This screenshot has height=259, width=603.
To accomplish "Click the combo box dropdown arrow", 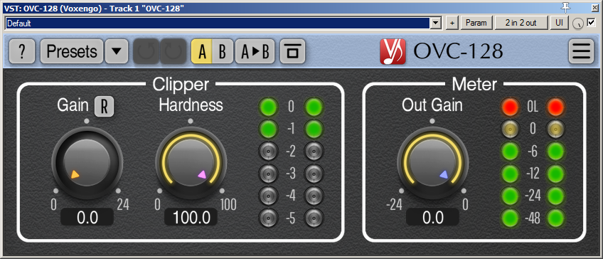I will click(435, 23).
